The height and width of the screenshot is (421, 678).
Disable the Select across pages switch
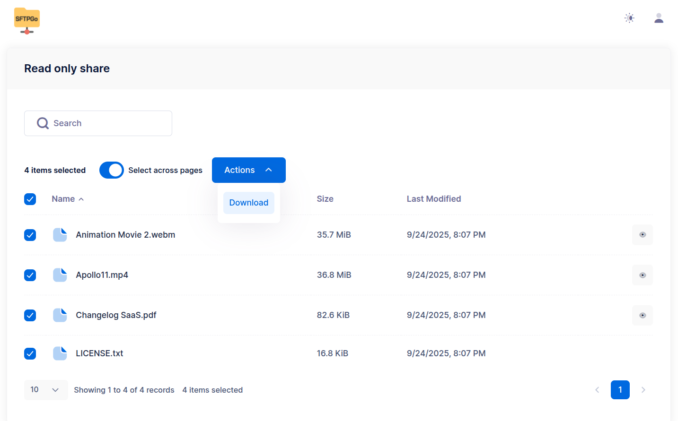coord(112,170)
